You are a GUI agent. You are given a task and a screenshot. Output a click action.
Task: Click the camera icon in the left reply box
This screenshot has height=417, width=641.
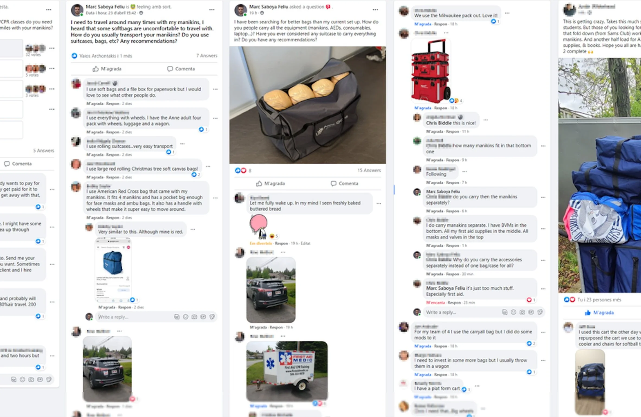pos(194,317)
